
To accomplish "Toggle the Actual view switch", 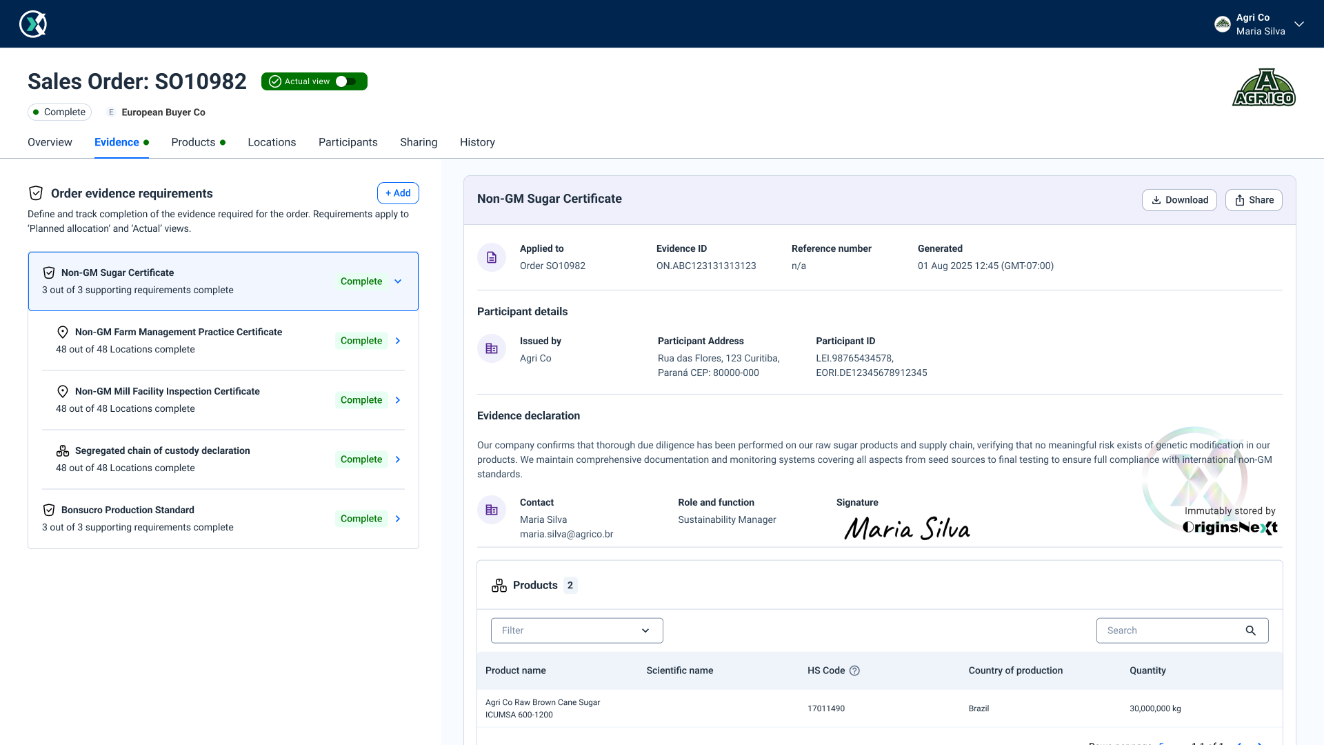I will 346,81.
